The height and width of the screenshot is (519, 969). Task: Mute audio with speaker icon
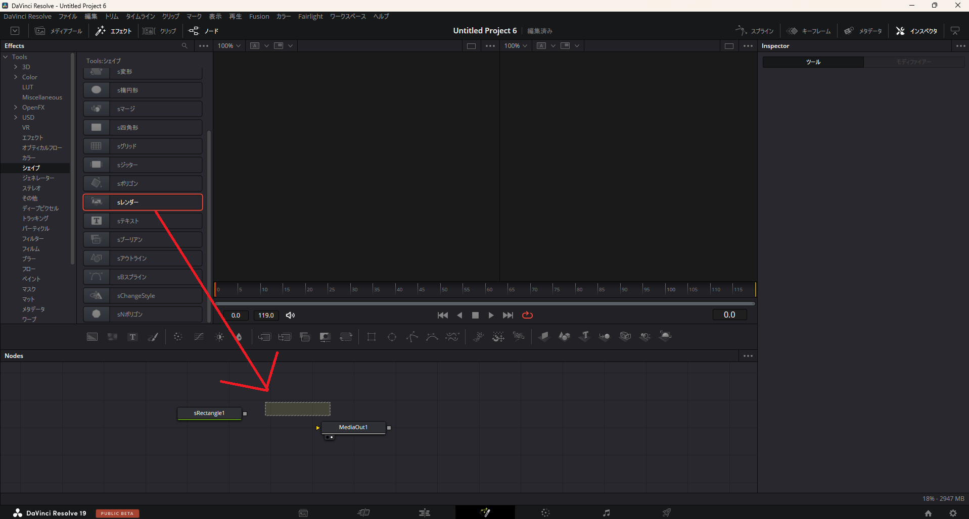[x=290, y=316]
